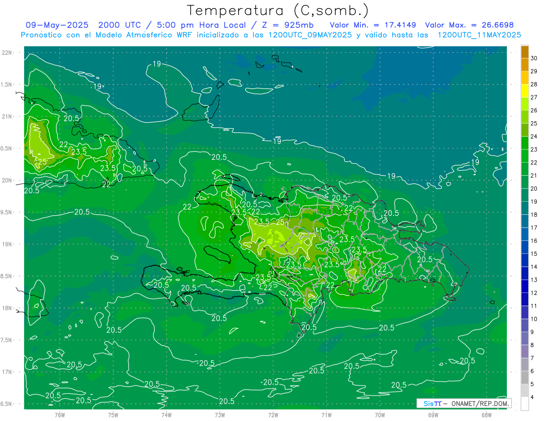Click "Pronóstico con el Modelo Atmósferico WRF" text
The image size is (546, 421).
pos(107,35)
